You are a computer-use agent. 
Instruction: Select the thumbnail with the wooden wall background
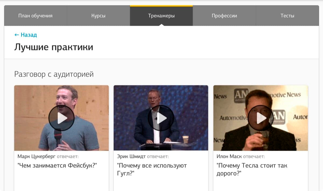(61, 118)
